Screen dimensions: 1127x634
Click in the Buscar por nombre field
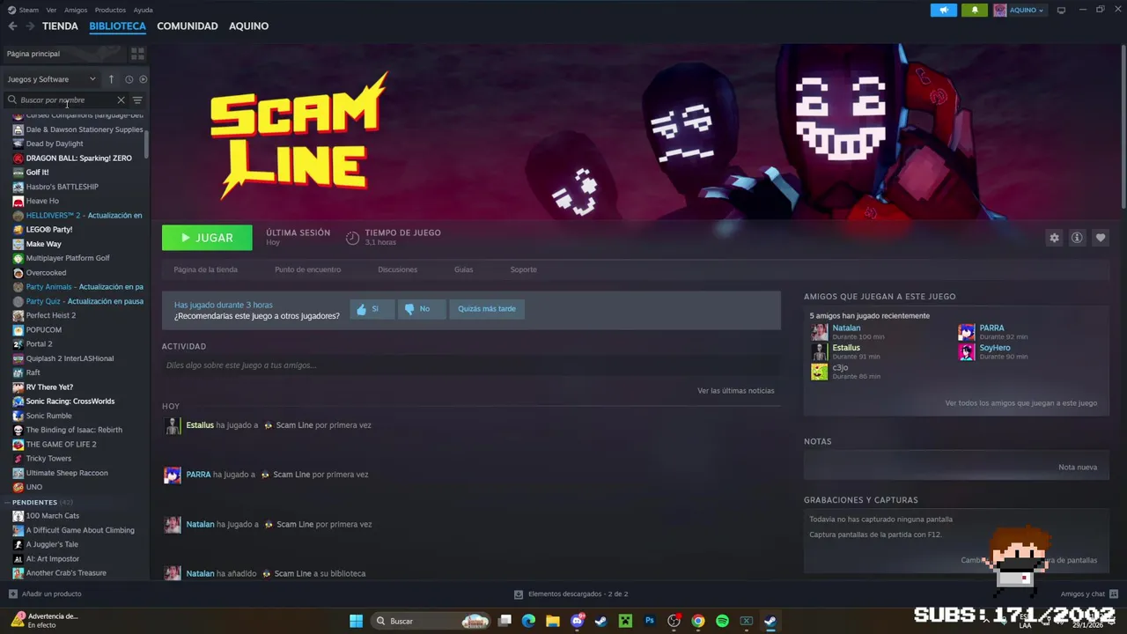[x=66, y=100]
